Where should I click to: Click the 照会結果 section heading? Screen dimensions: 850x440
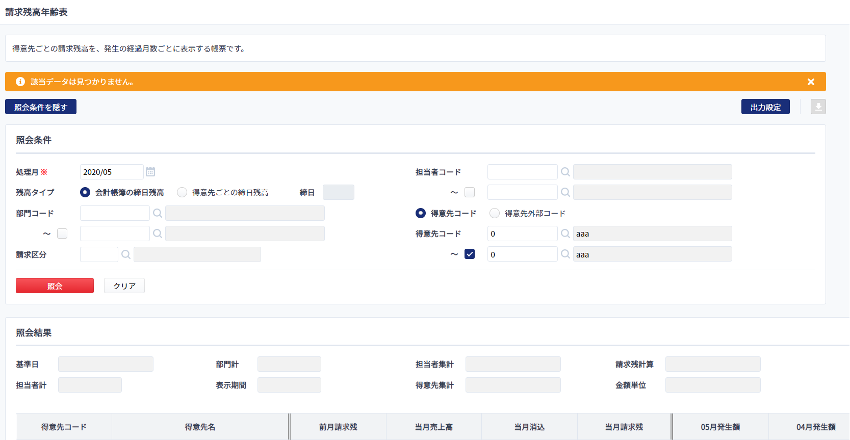coord(34,332)
